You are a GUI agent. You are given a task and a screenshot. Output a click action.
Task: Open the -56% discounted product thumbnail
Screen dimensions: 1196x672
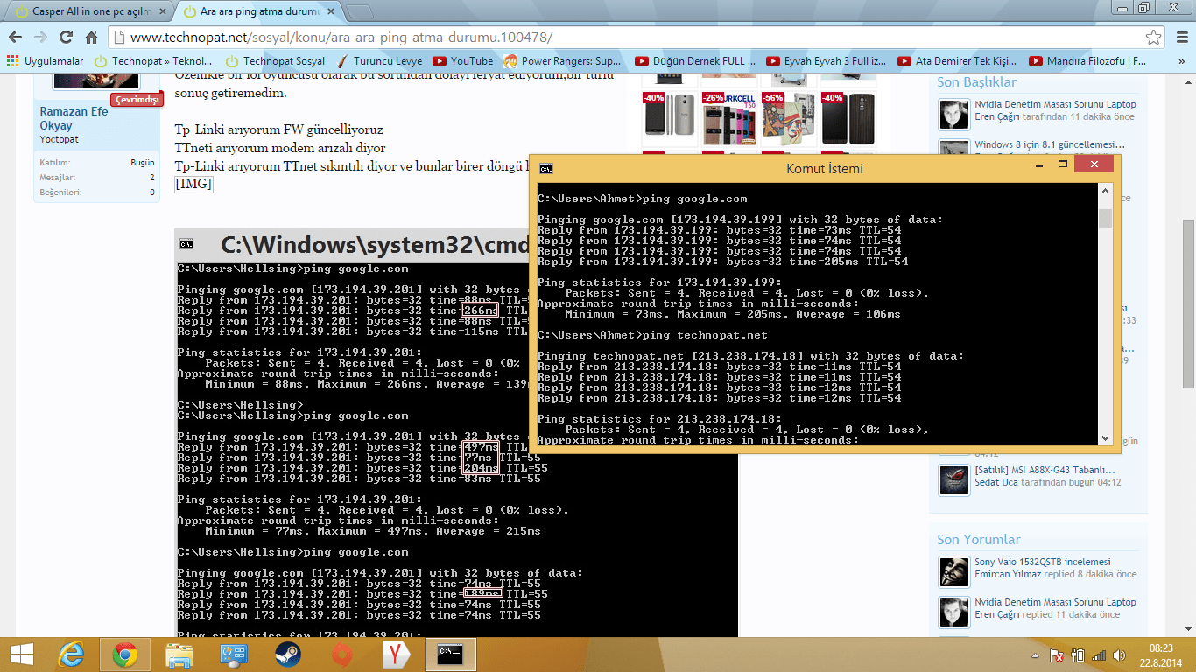click(788, 119)
